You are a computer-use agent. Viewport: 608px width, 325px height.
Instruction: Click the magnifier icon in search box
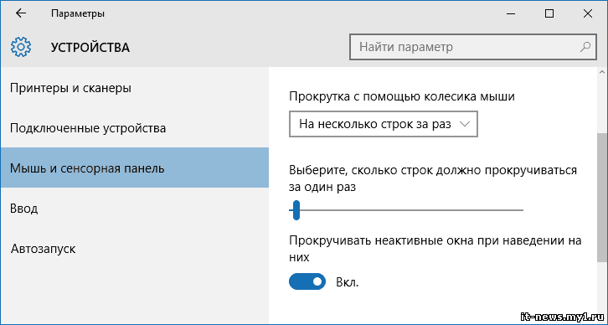(585, 47)
